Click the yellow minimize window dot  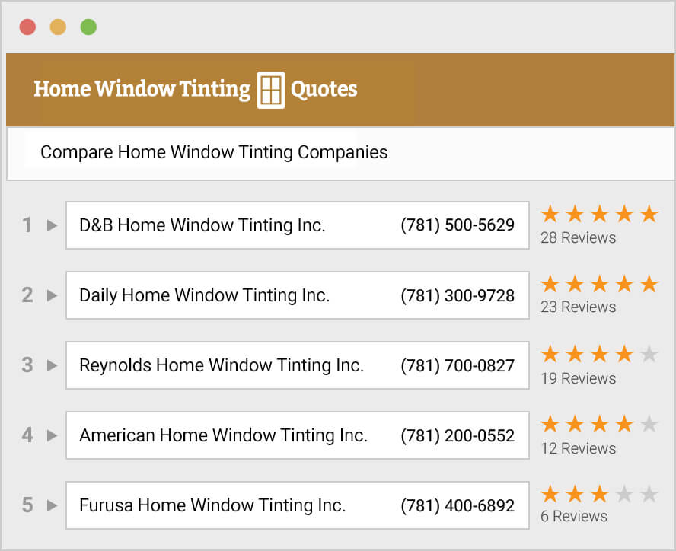coord(58,27)
